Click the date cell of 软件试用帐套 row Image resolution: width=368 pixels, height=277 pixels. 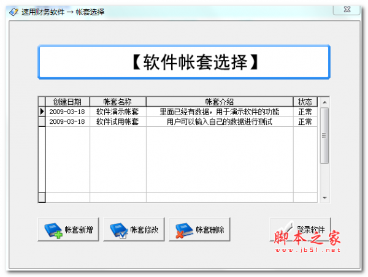tap(67, 122)
